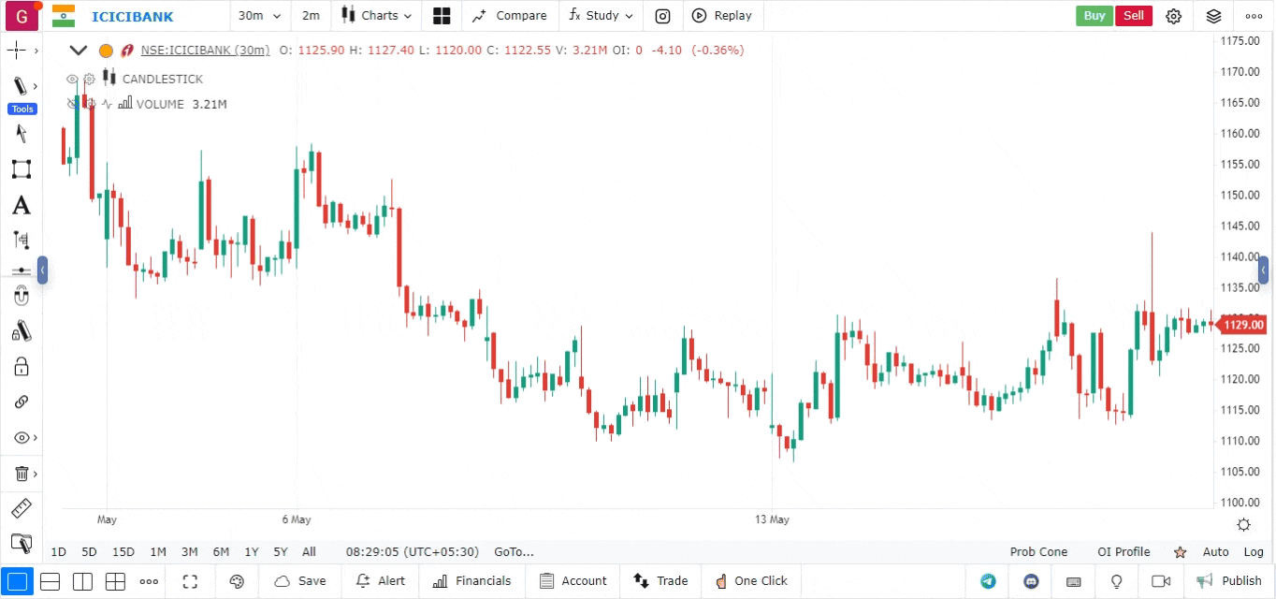The image size is (1276, 599).
Task: Open the layers icon at top right
Action: click(x=1213, y=16)
